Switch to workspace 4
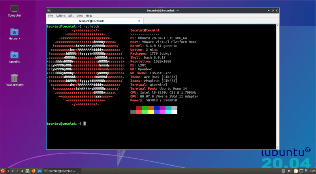This screenshot has height=174, width=316. [22, 171]
